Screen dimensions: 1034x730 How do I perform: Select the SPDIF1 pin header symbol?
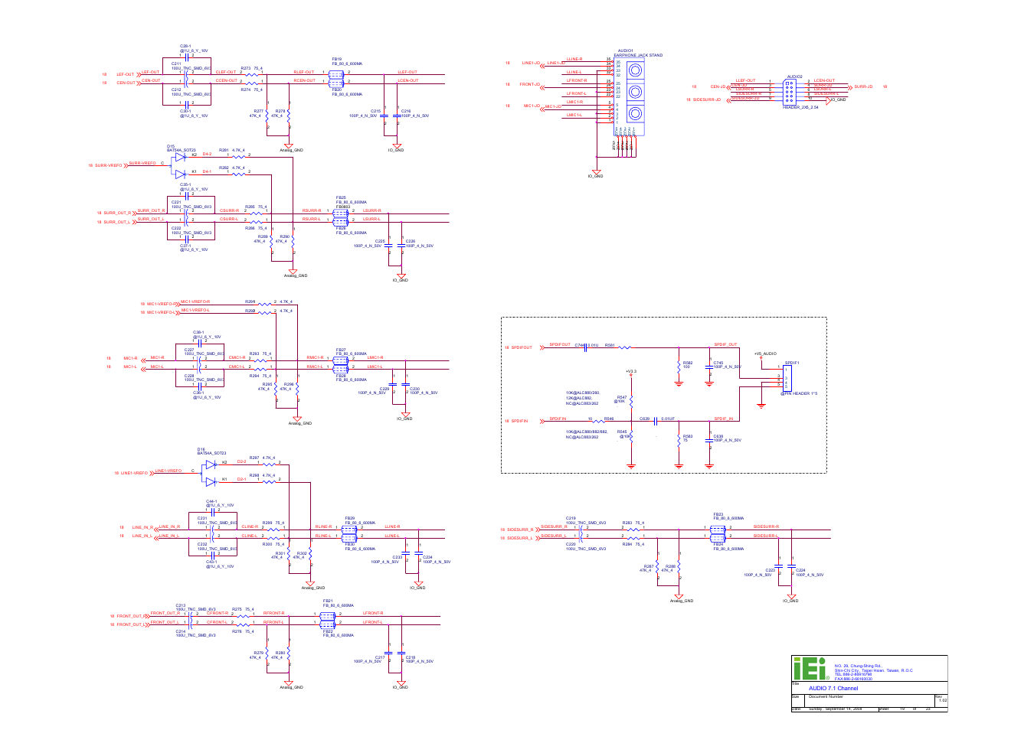click(787, 378)
